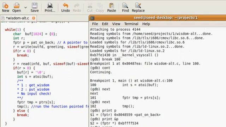Click the 'char buf[1024] = {0};' line

coord(35,34)
